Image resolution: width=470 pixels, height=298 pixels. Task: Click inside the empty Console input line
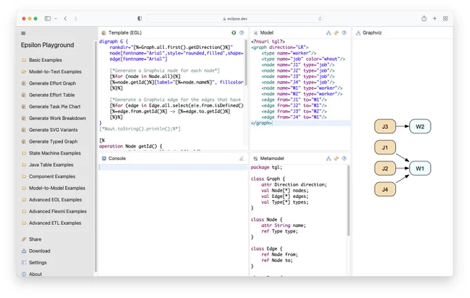point(173,167)
